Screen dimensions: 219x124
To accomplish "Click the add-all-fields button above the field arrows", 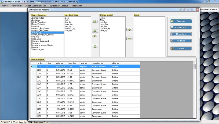I will coord(95,22).
